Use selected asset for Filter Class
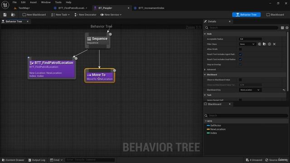The width and height of the screenshot is (290, 163). [x=260, y=44]
